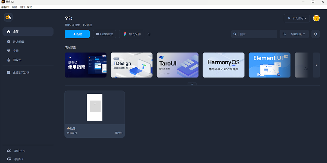Create a new project set with 新建项目集

click(x=104, y=34)
